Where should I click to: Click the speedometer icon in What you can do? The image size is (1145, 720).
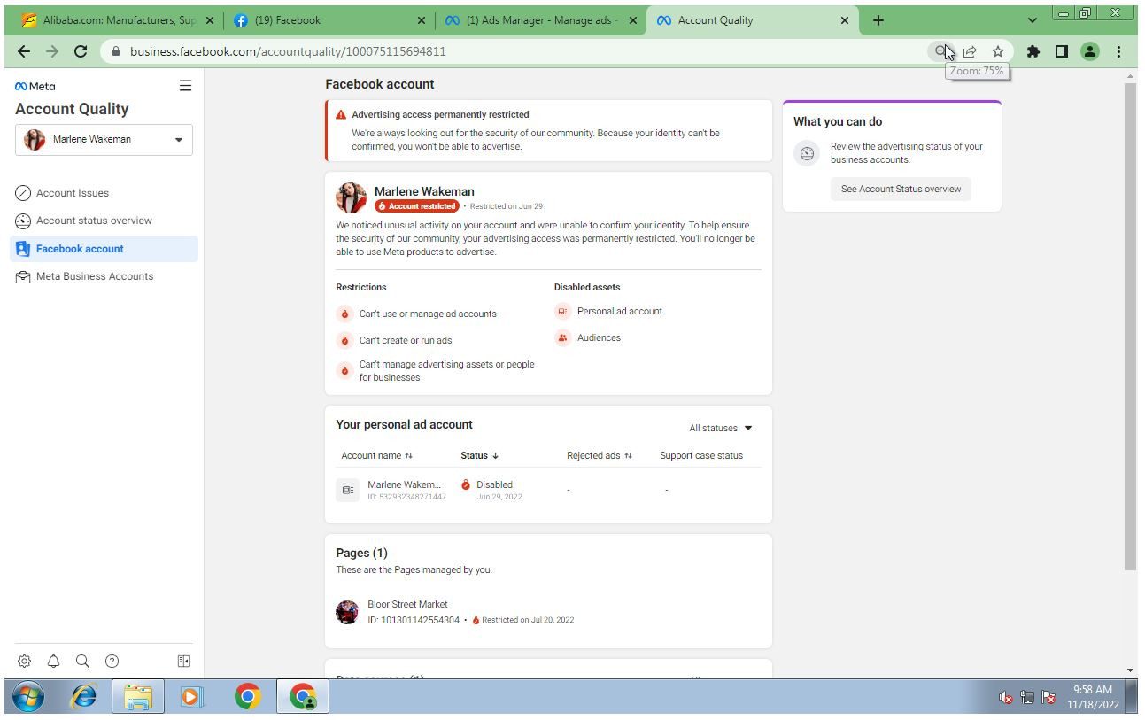807,153
